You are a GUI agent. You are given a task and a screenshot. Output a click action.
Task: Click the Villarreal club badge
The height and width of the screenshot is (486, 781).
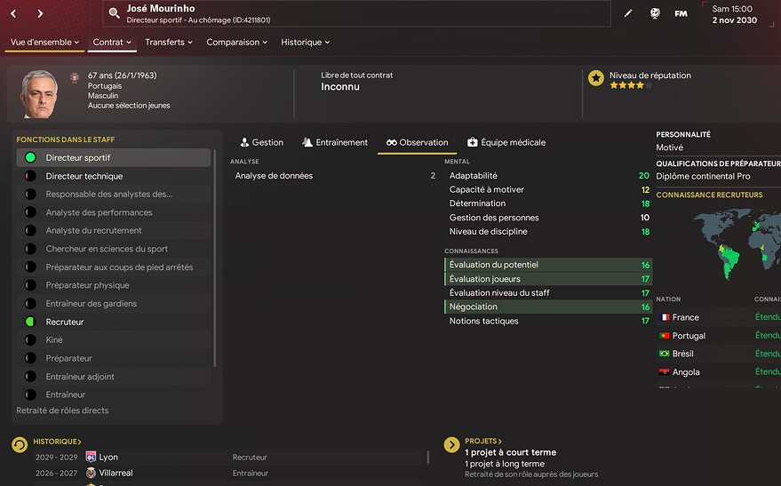(x=91, y=473)
